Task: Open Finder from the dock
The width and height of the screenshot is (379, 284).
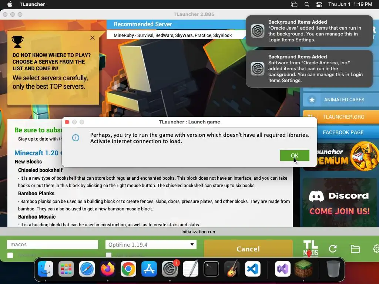Action: 46,269
